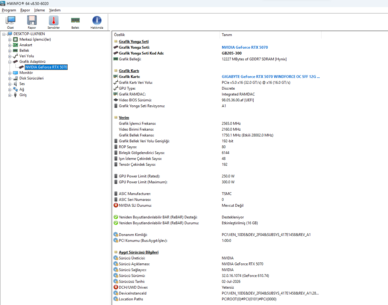The height and width of the screenshot is (305, 388).
Task: Click the gear icon beside Donanım Kimliği
Action: click(116, 234)
